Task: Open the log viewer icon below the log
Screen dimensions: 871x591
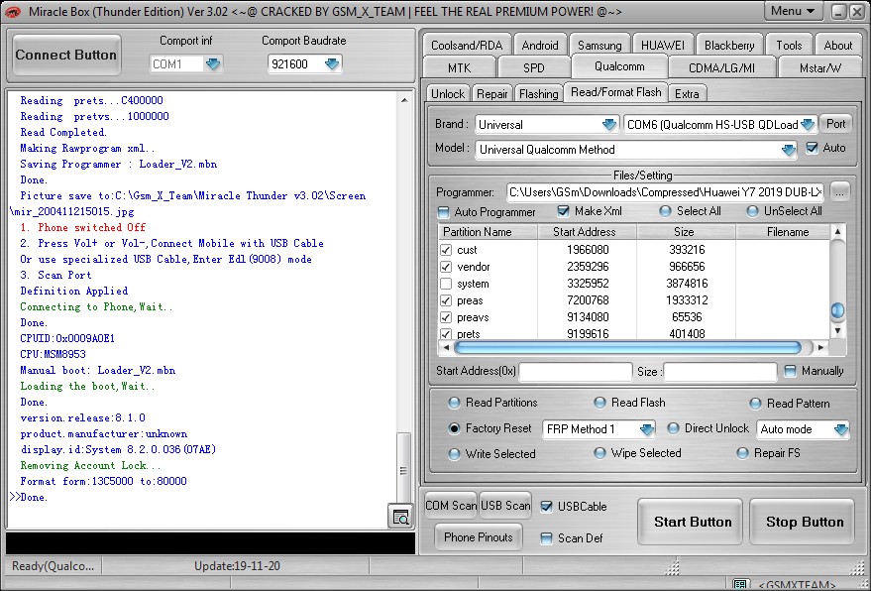Action: [400, 516]
